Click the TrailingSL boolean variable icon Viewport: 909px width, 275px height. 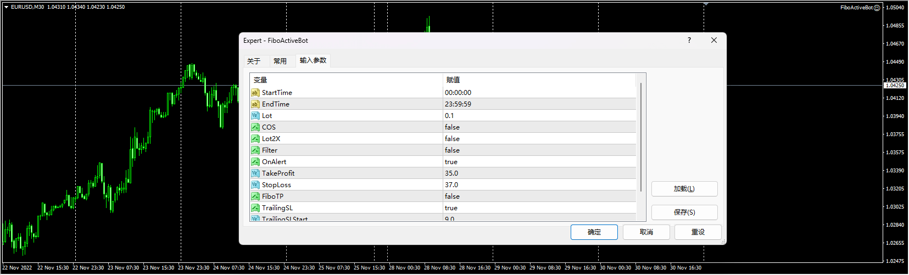coord(255,208)
